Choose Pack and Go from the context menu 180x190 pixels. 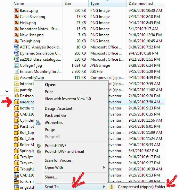point(55,116)
